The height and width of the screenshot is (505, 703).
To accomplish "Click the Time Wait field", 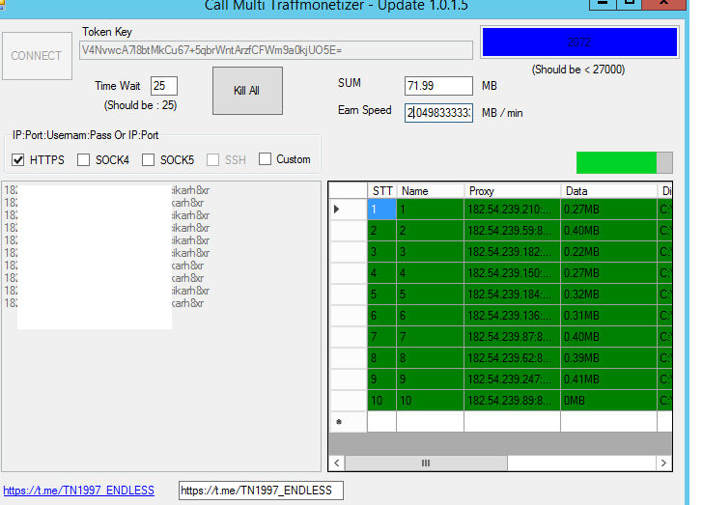I will (x=164, y=86).
